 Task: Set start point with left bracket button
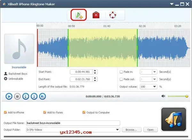pos(26,96)
